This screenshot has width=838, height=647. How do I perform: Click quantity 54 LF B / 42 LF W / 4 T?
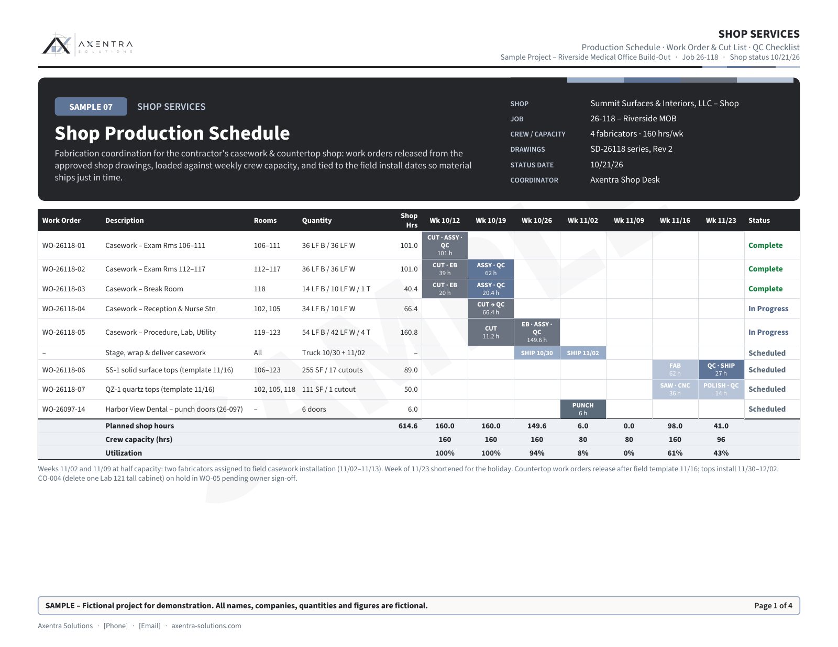point(336,332)
